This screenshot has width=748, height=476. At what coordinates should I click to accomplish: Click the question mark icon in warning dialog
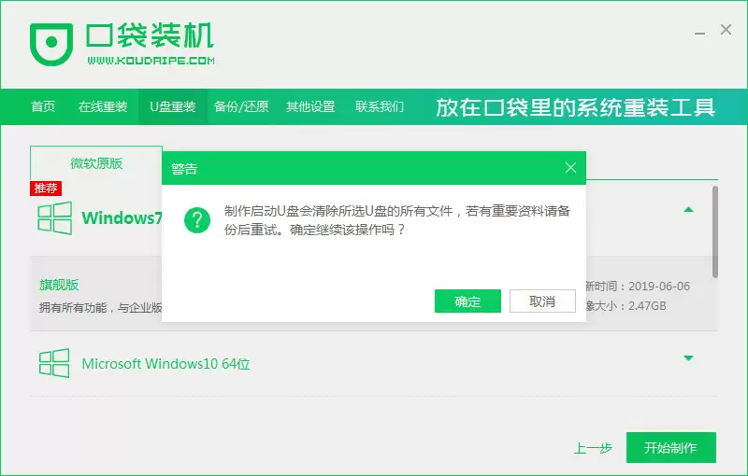click(196, 220)
